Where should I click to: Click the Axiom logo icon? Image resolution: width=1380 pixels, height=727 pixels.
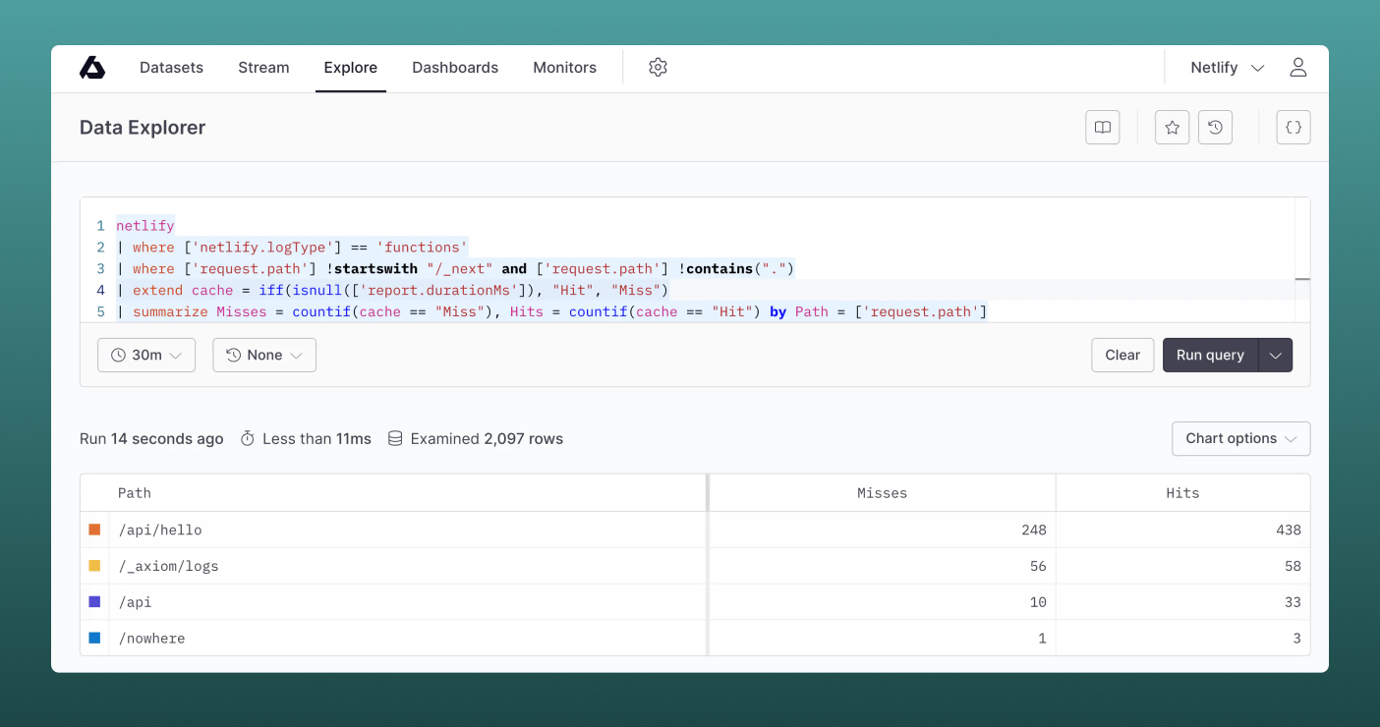coord(92,68)
